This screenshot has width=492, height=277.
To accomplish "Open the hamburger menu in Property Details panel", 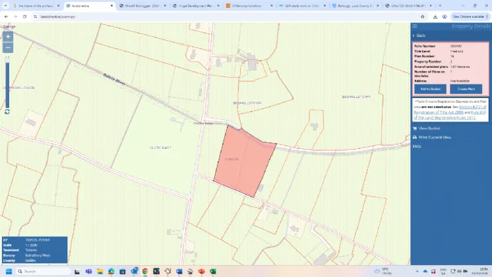I will (415, 26).
